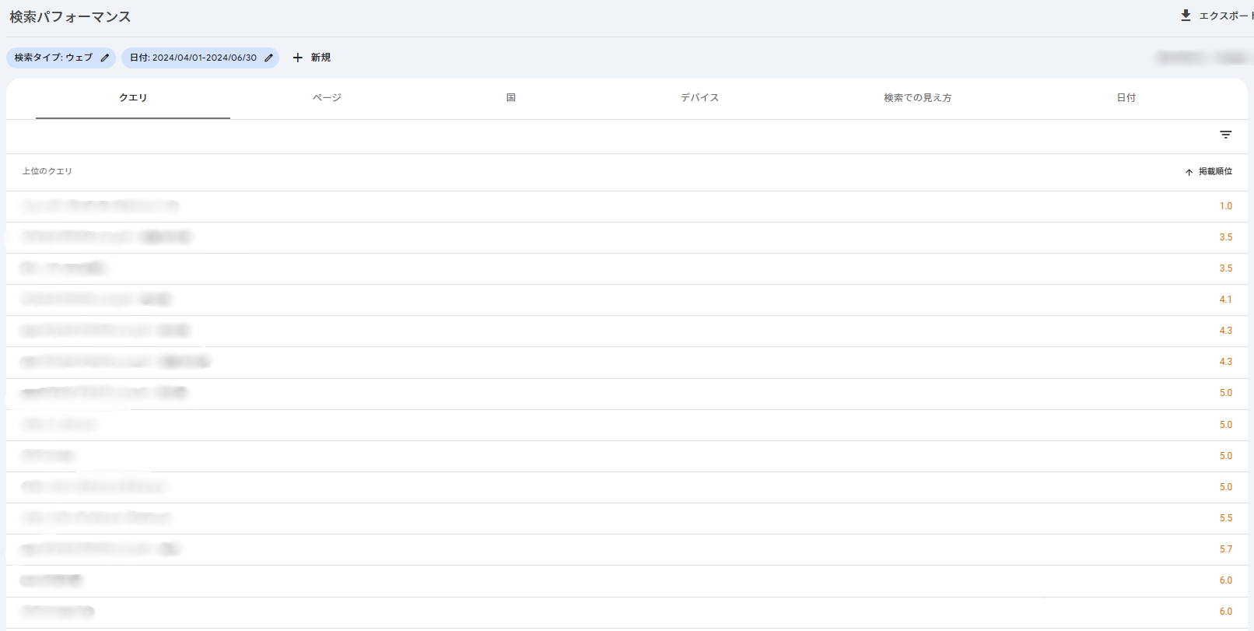
Task: Add a new filter with plus 新規
Action: pyautogui.click(x=311, y=58)
